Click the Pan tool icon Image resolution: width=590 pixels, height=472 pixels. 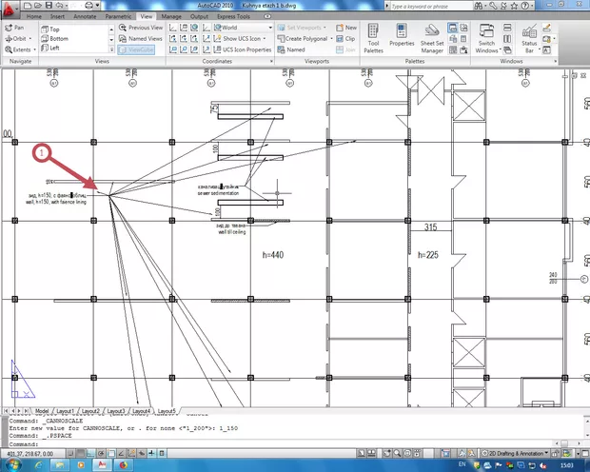point(8,28)
